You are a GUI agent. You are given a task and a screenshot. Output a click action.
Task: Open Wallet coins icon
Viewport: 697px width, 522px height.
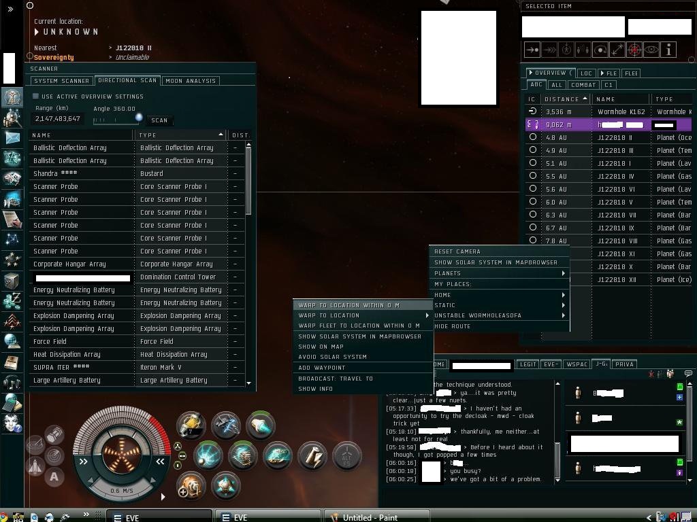point(12,300)
